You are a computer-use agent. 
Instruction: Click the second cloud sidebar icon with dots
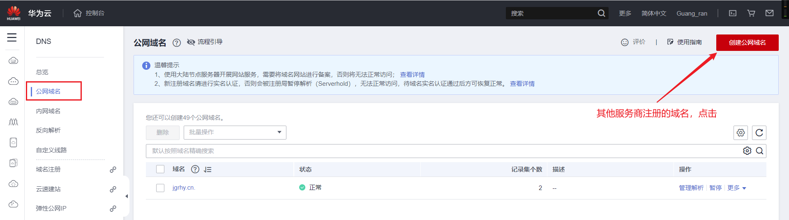pos(13,81)
